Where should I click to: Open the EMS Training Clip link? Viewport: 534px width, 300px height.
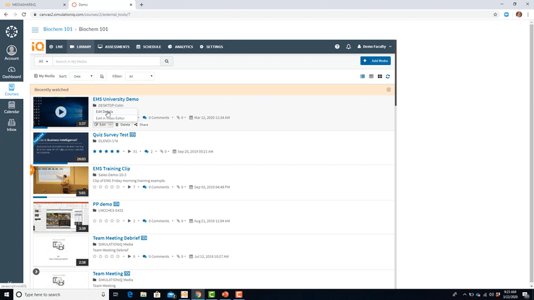tap(111, 168)
